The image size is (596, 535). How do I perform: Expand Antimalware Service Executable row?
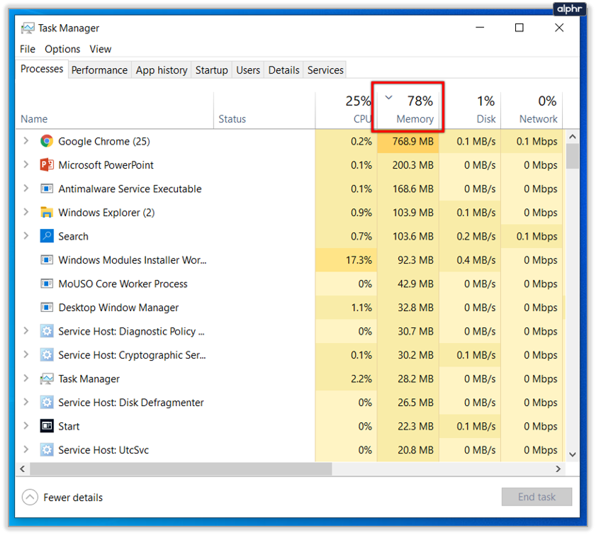click(26, 188)
